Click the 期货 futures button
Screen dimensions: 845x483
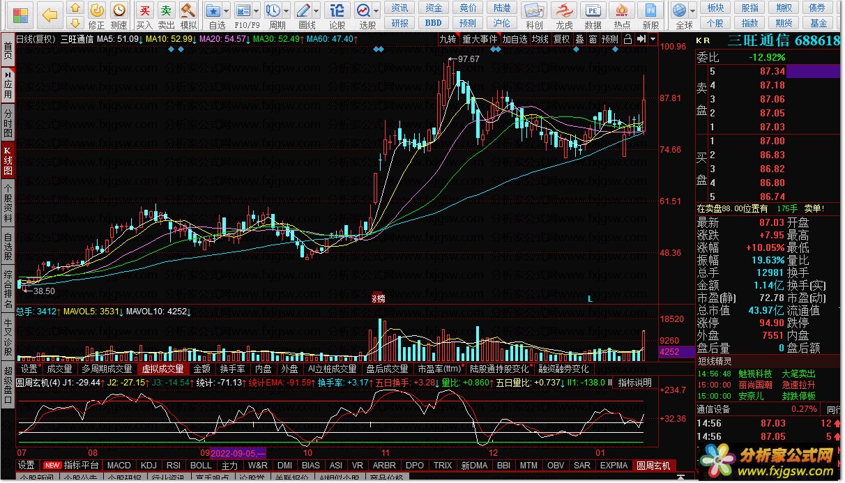point(784,22)
